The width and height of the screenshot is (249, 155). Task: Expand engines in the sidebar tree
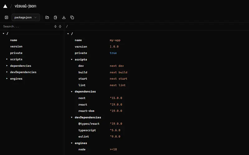[x=7, y=79]
